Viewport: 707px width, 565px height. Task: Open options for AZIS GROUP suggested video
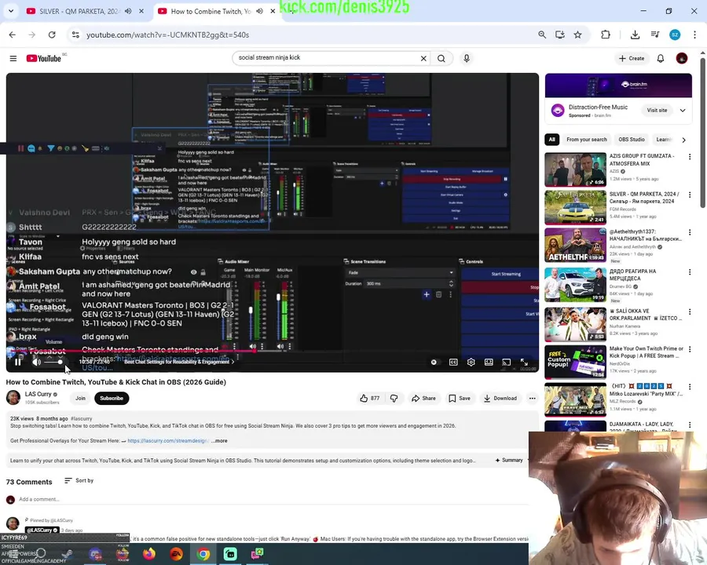tap(690, 156)
